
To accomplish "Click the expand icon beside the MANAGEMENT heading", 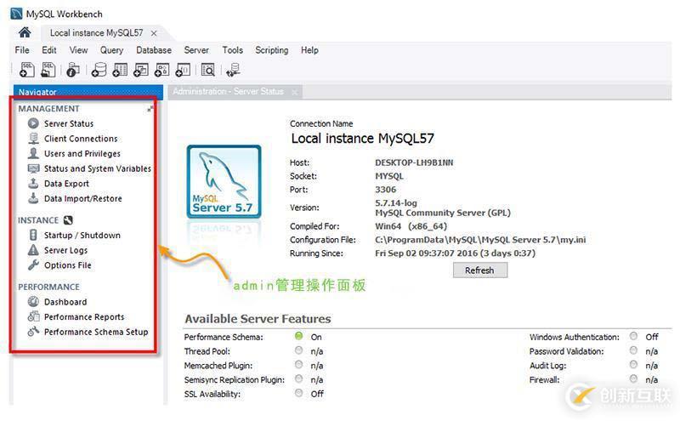I will (x=150, y=109).
